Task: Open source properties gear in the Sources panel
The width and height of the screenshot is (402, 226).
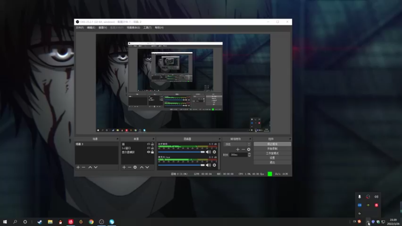Action: click(x=135, y=167)
